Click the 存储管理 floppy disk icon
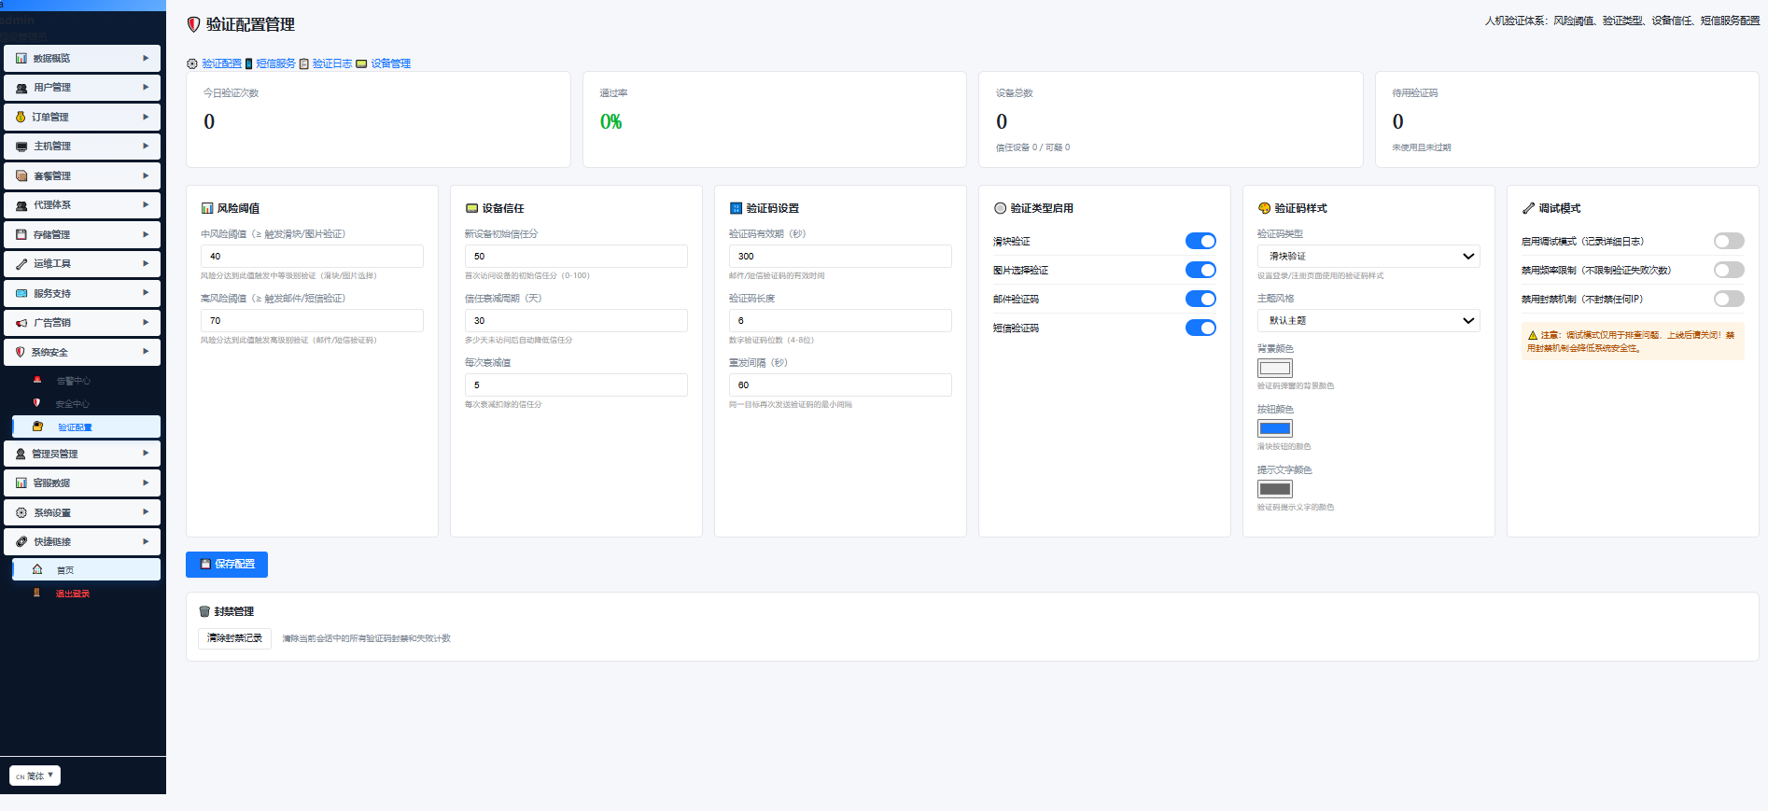This screenshot has width=1768, height=811. [21, 234]
